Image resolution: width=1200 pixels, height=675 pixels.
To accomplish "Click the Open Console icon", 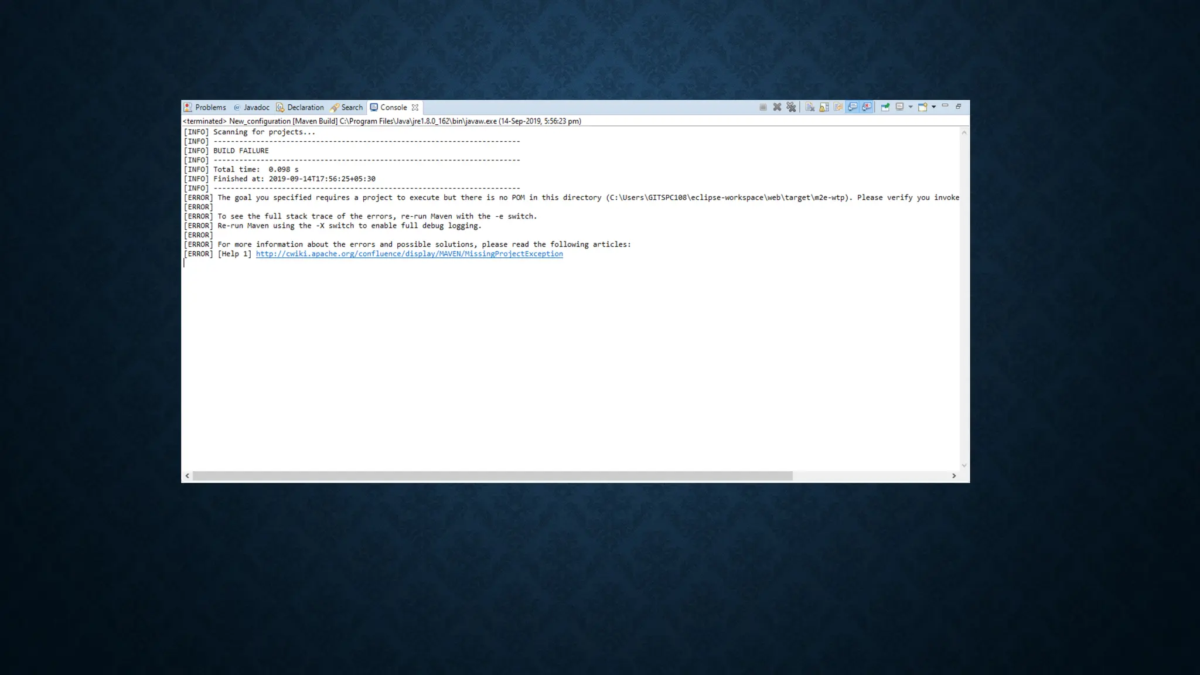I will pyautogui.click(x=922, y=107).
